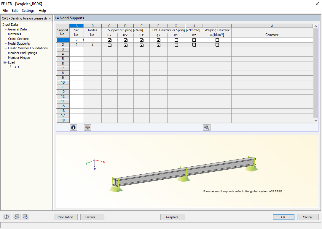The height and width of the screenshot is (229, 322).
Task: Click the down arrow of the table scrollbar
Action: [x=315, y=120]
